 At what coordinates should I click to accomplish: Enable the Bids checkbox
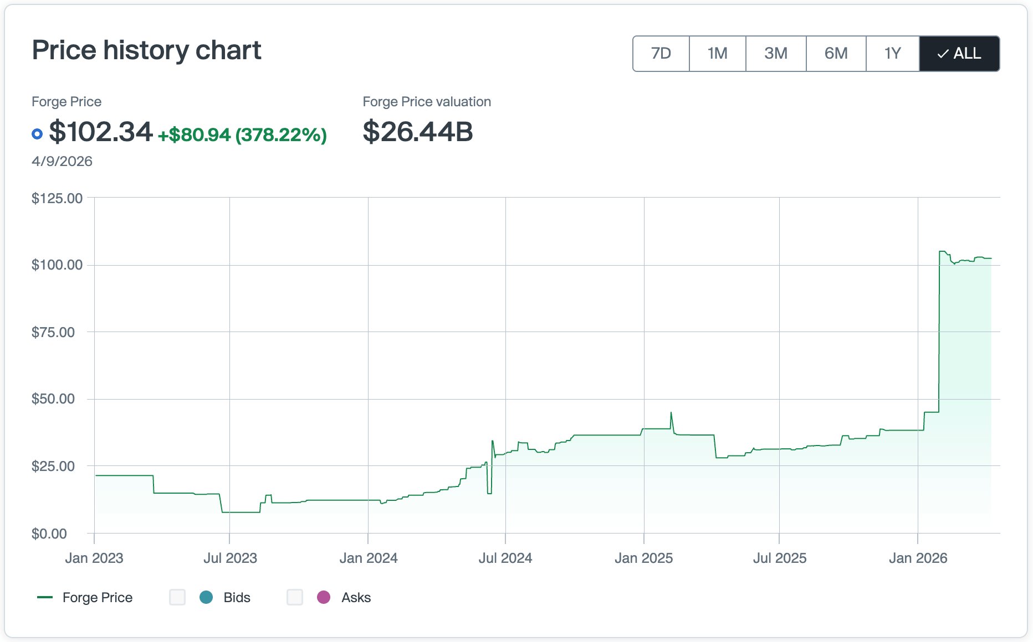pos(177,598)
